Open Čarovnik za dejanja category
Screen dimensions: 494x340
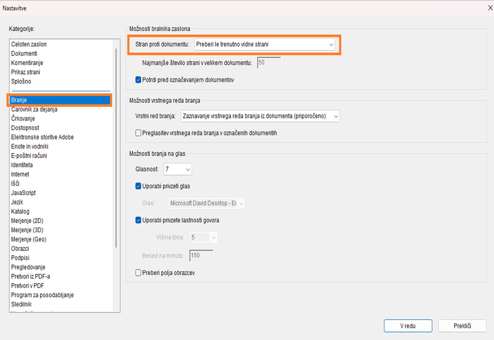point(34,109)
